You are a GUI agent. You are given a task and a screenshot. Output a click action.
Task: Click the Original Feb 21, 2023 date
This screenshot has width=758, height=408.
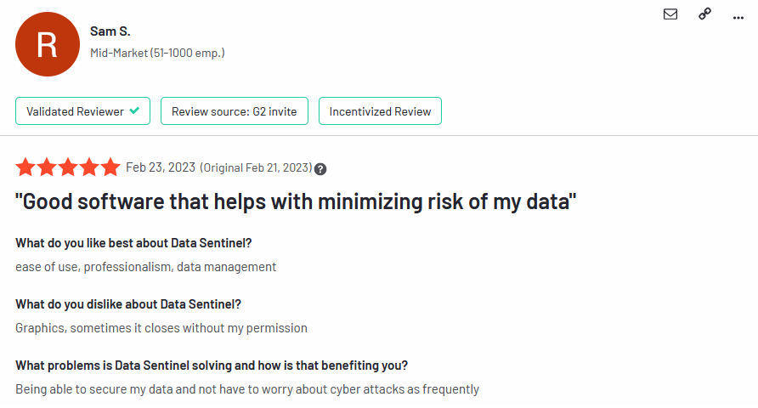coord(256,167)
